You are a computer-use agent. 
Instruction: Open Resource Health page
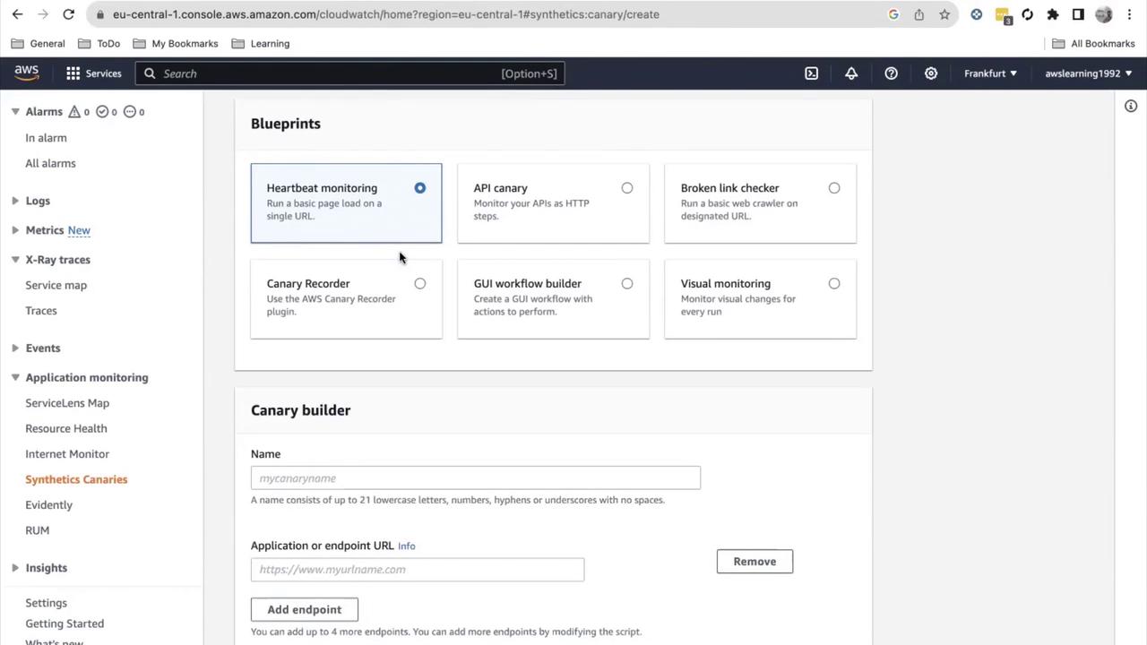click(x=66, y=428)
